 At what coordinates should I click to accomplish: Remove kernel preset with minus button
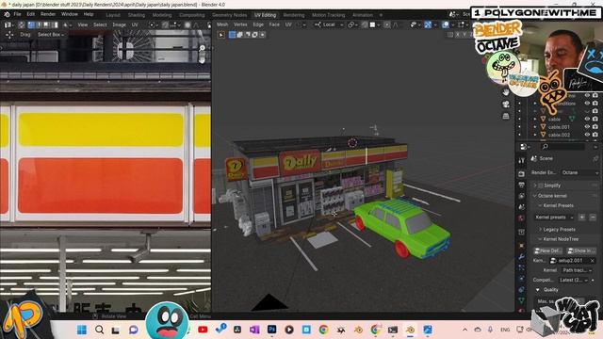click(593, 218)
